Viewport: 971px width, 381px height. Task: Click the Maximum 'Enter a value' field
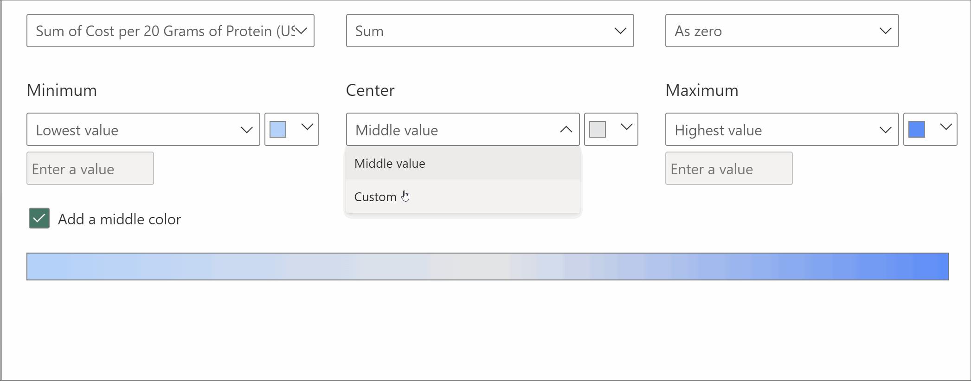(x=729, y=169)
